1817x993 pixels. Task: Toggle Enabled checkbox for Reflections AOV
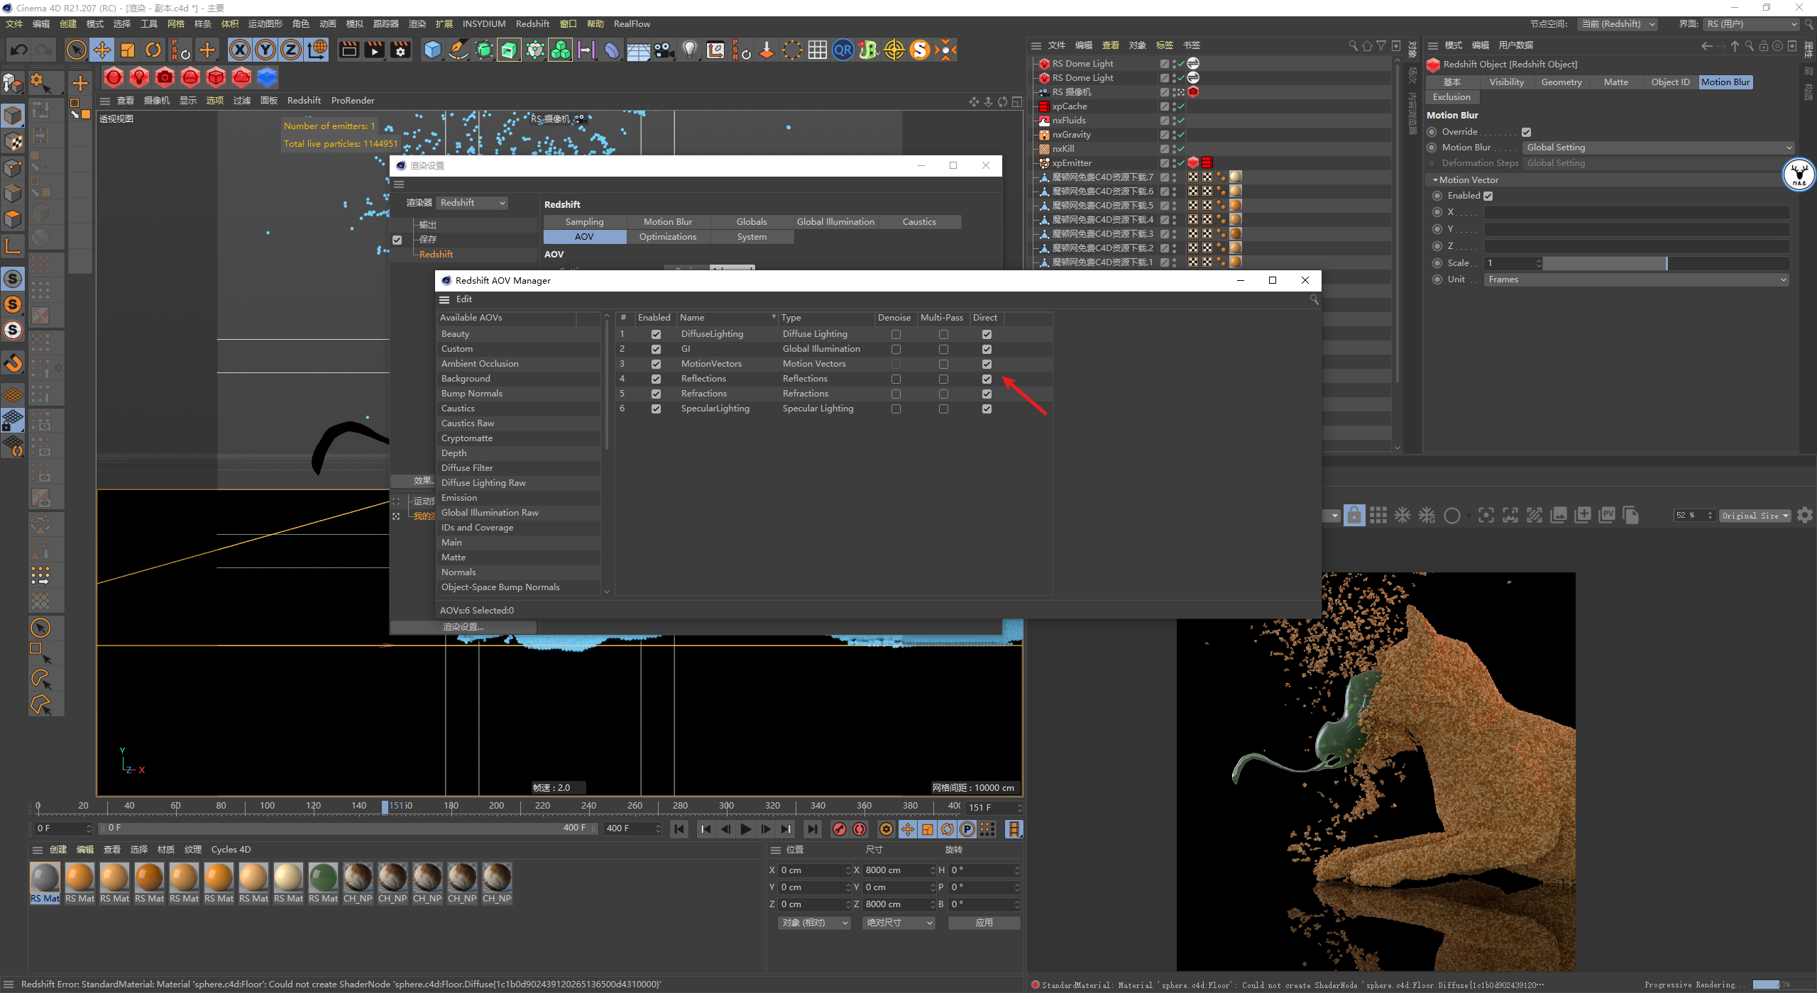point(656,379)
